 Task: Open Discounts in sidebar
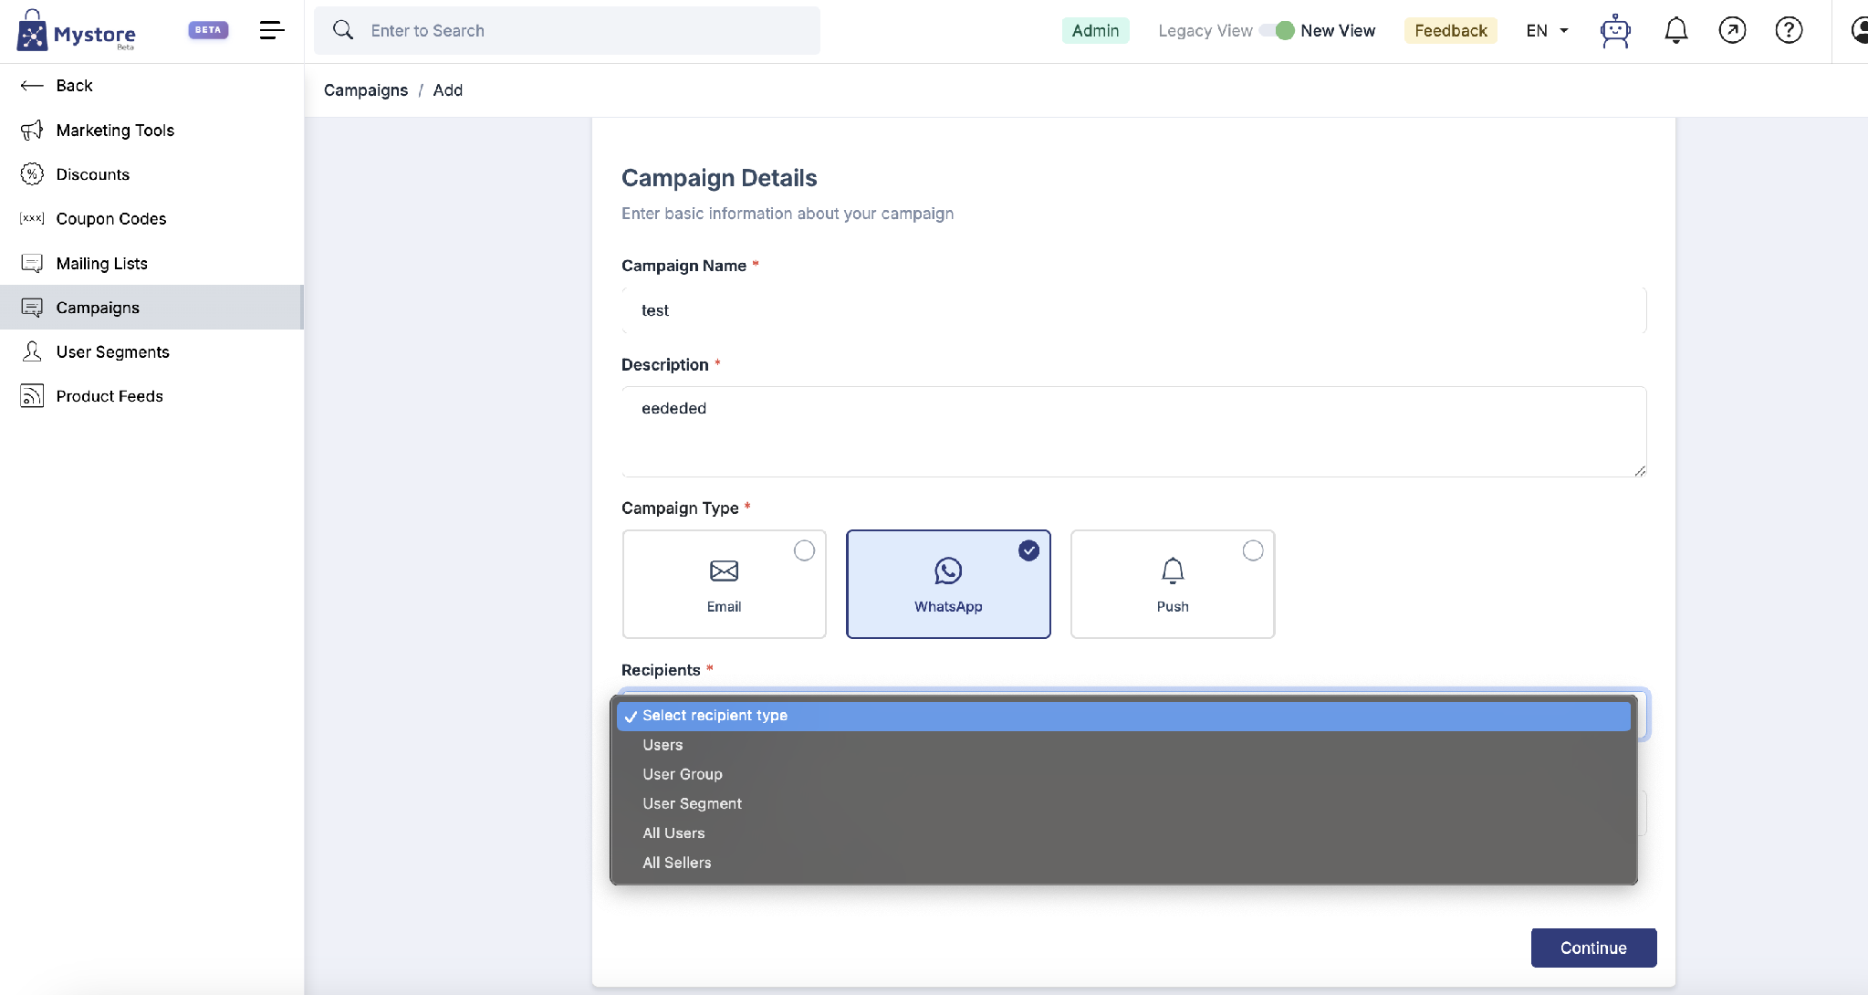click(x=151, y=174)
